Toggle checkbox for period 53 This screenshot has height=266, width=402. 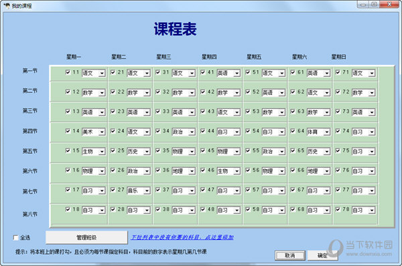248,112
